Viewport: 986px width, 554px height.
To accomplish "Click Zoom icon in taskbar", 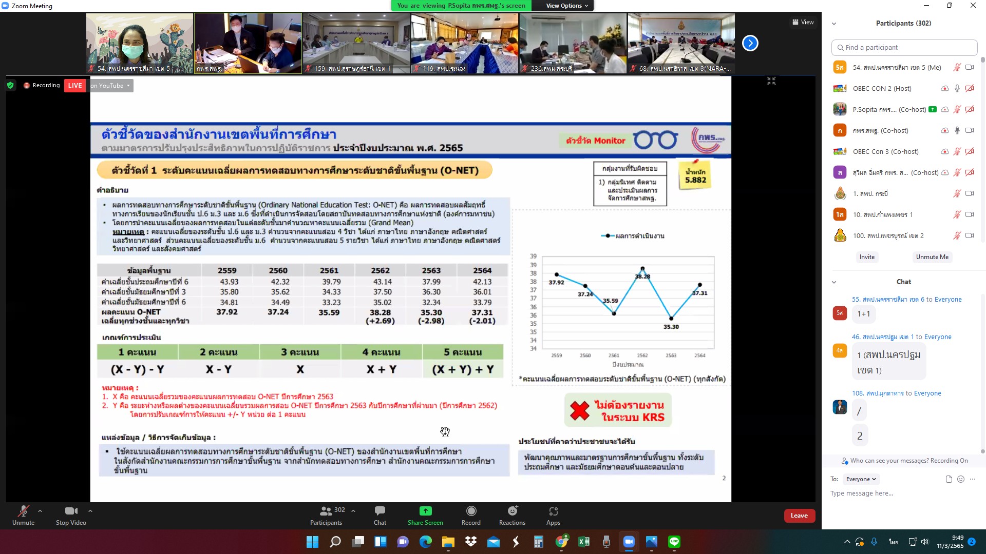I will click(x=629, y=542).
